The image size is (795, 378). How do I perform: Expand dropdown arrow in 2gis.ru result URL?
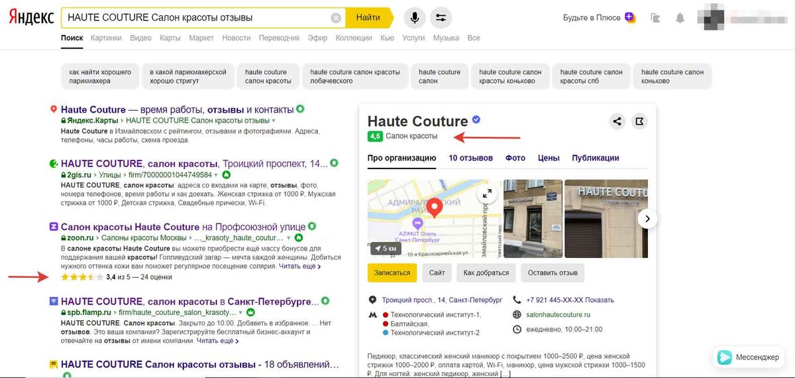coord(216,175)
